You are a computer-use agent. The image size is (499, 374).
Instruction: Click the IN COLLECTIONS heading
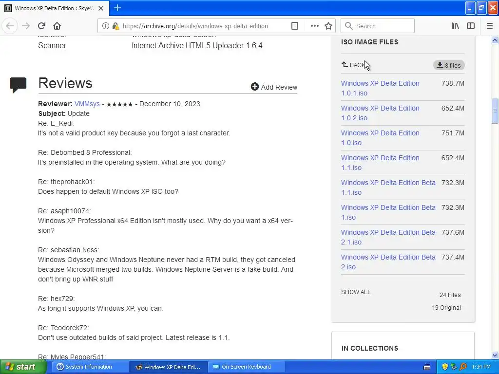click(369, 348)
